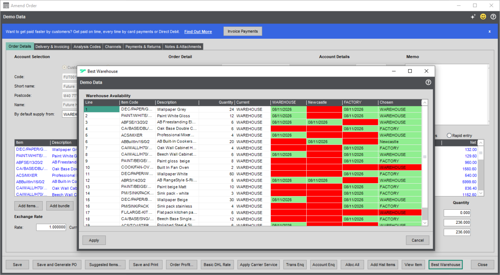Dismiss the blue payment banner with x
The width and height of the screenshot is (500, 275).
click(489, 31)
